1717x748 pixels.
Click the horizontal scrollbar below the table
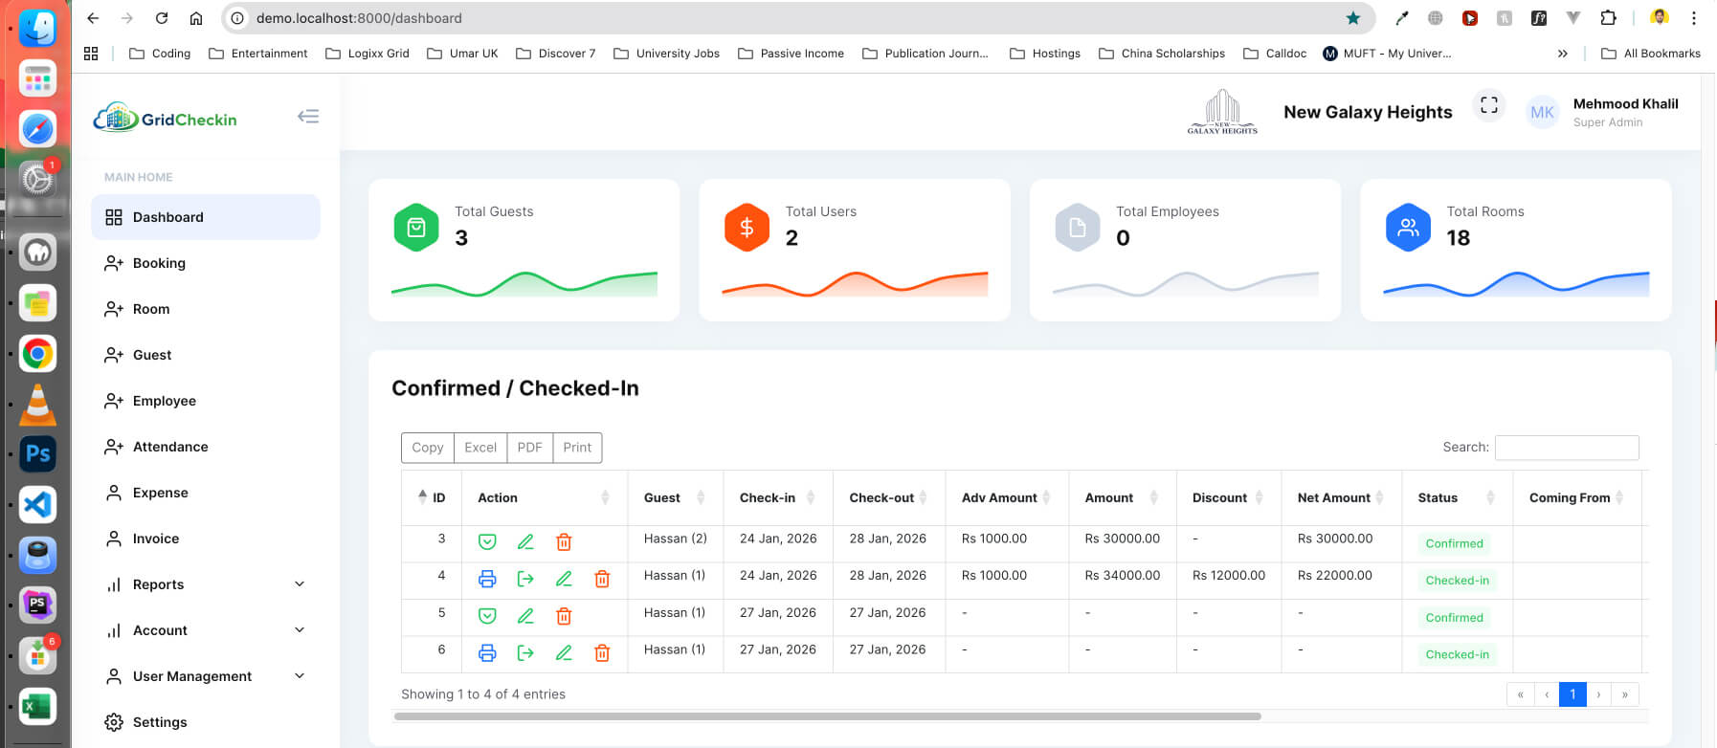(x=827, y=716)
